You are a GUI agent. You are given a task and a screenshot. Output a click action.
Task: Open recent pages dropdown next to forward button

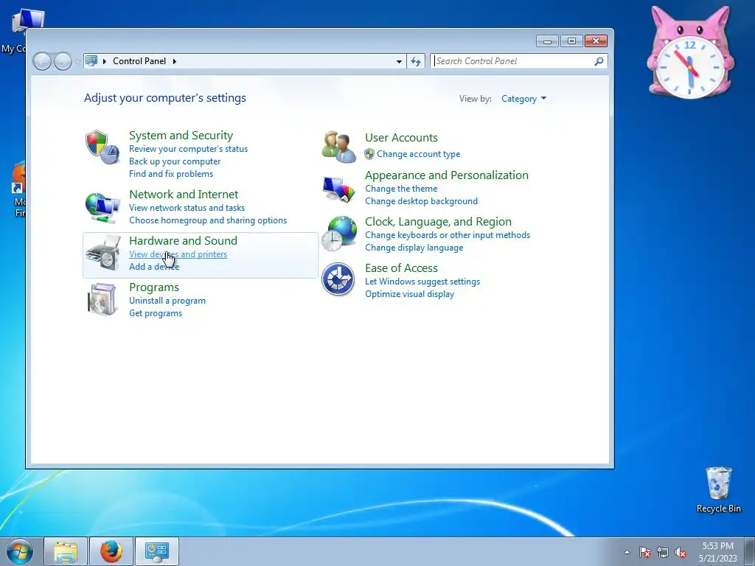pyautogui.click(x=77, y=62)
